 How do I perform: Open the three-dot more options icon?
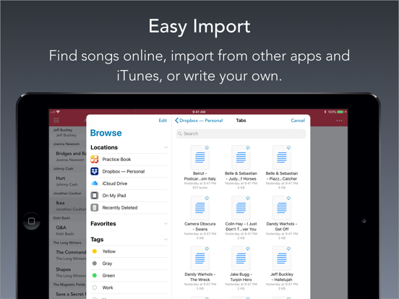click(x=339, y=121)
